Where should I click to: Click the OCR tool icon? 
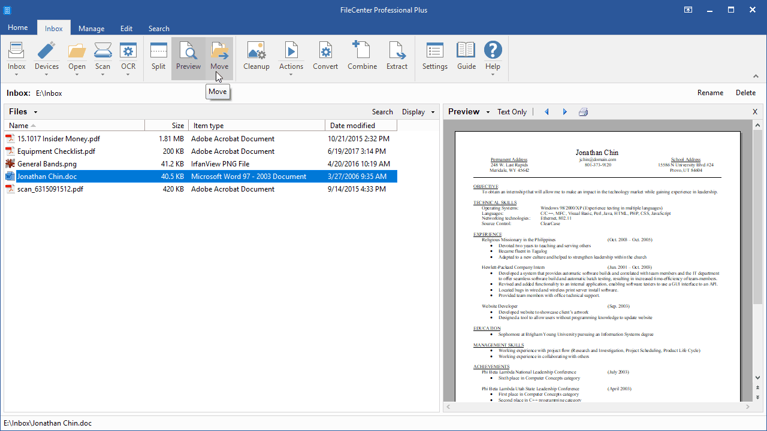(x=128, y=50)
